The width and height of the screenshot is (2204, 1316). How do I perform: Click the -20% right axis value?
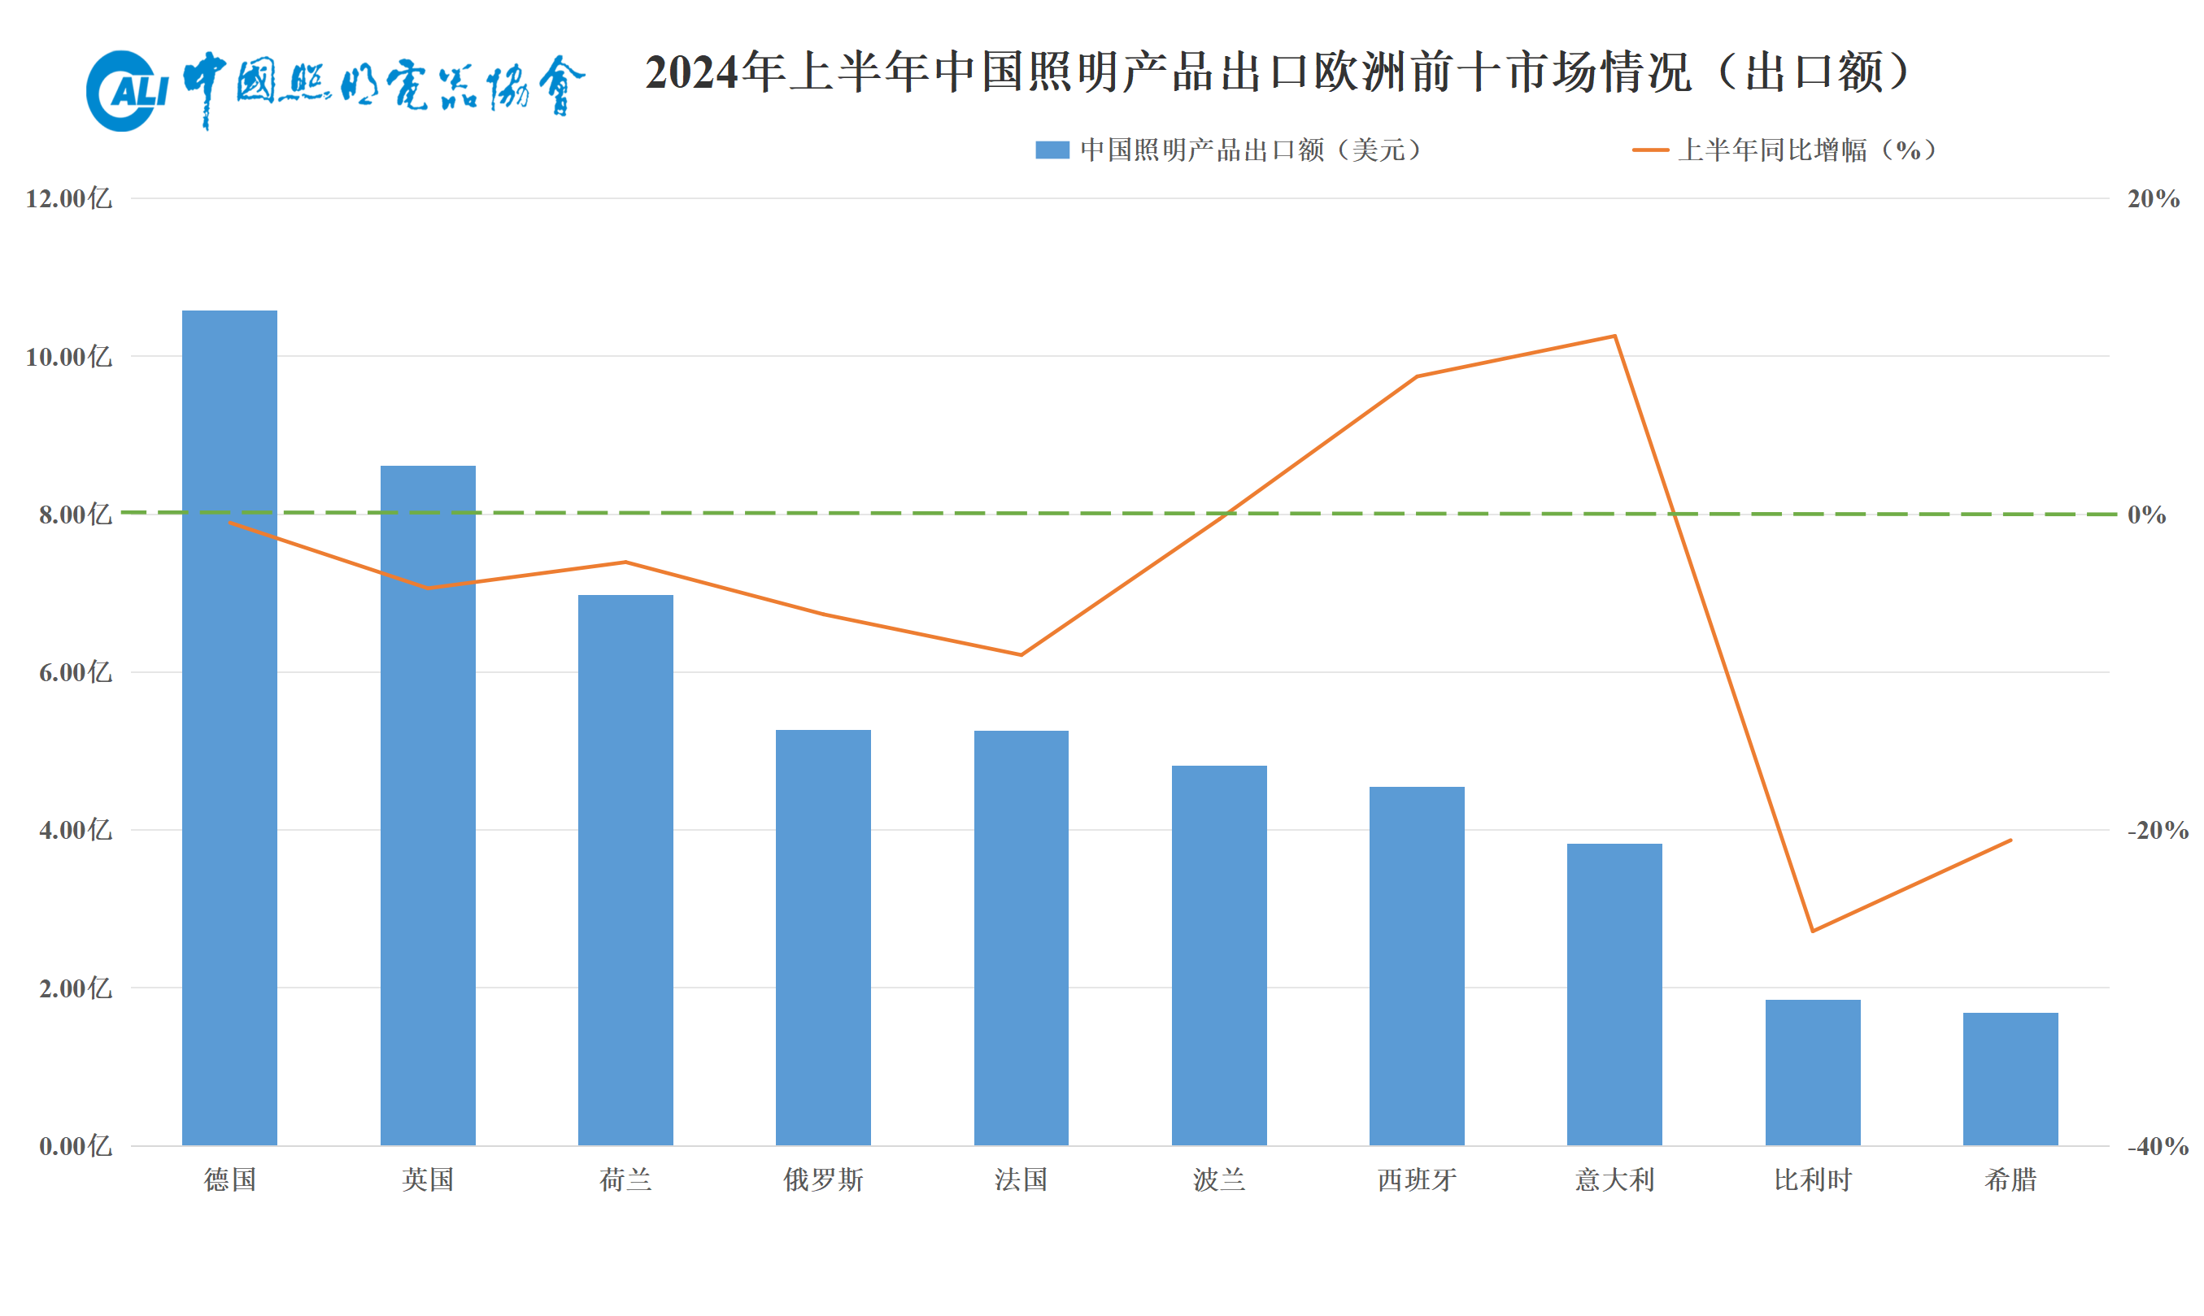[x=2158, y=830]
